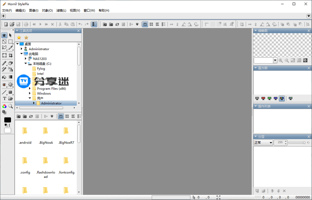
Task: Toggle the side browser panel button
Action: coord(94,24)
